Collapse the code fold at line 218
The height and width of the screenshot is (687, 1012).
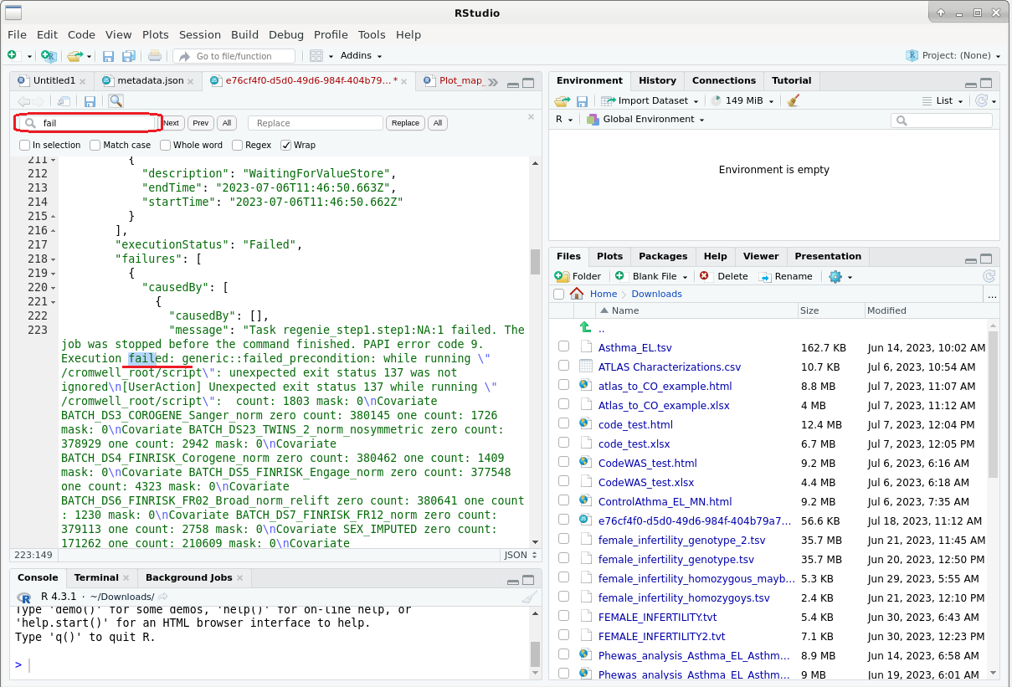(x=54, y=259)
